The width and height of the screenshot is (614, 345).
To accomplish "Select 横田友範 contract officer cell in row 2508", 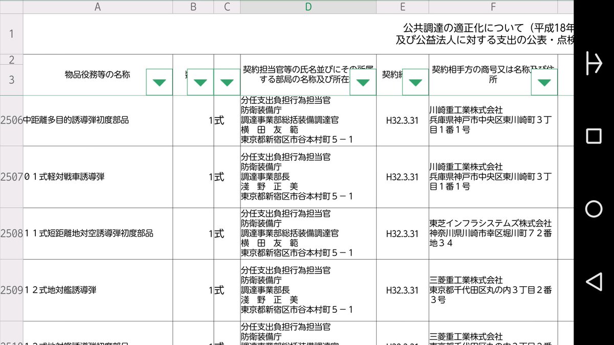I will 309,234.
